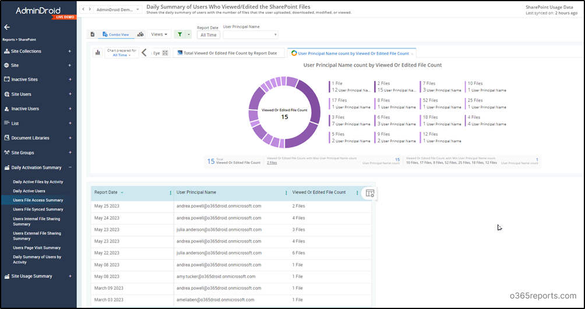Open Users Page Visit Summary report

click(37, 247)
